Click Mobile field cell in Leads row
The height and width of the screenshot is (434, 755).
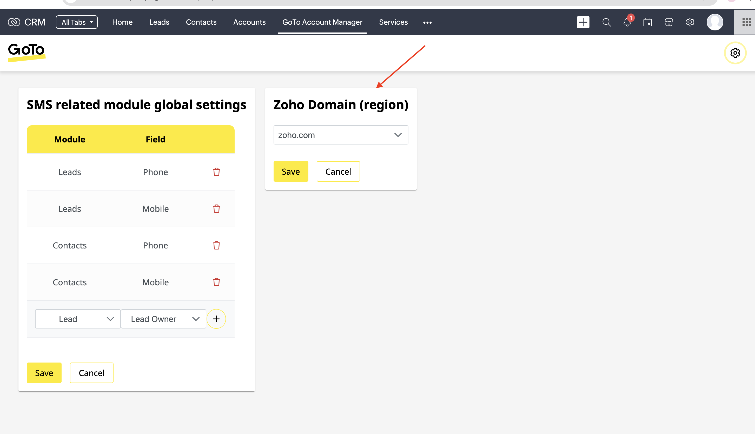click(x=155, y=209)
